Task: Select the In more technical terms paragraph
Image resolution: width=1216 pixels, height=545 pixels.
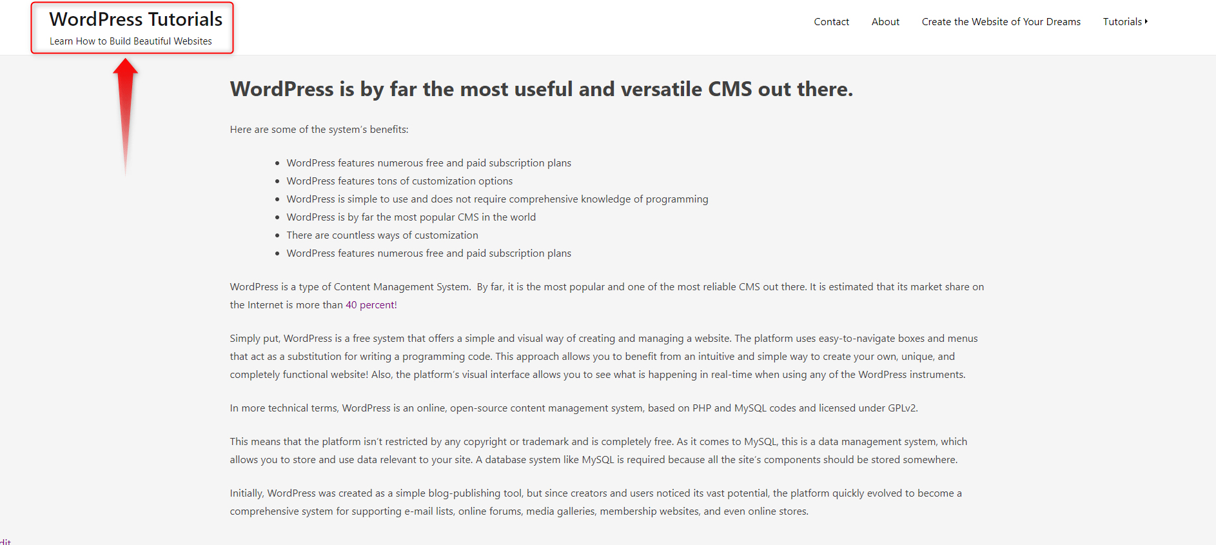Action: click(574, 408)
